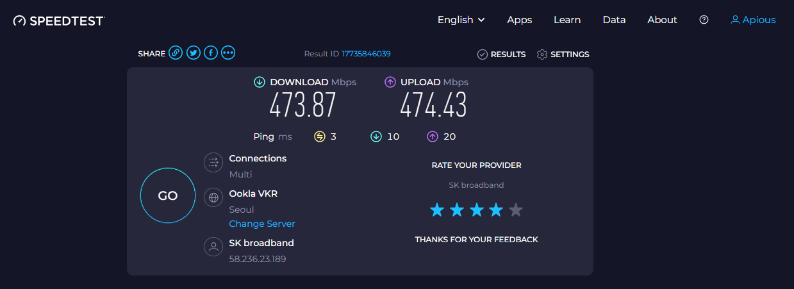Click the idle ping latency icon
The image size is (794, 289).
[x=320, y=136]
